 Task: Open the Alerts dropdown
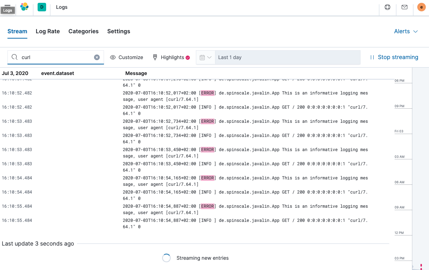pyautogui.click(x=406, y=31)
